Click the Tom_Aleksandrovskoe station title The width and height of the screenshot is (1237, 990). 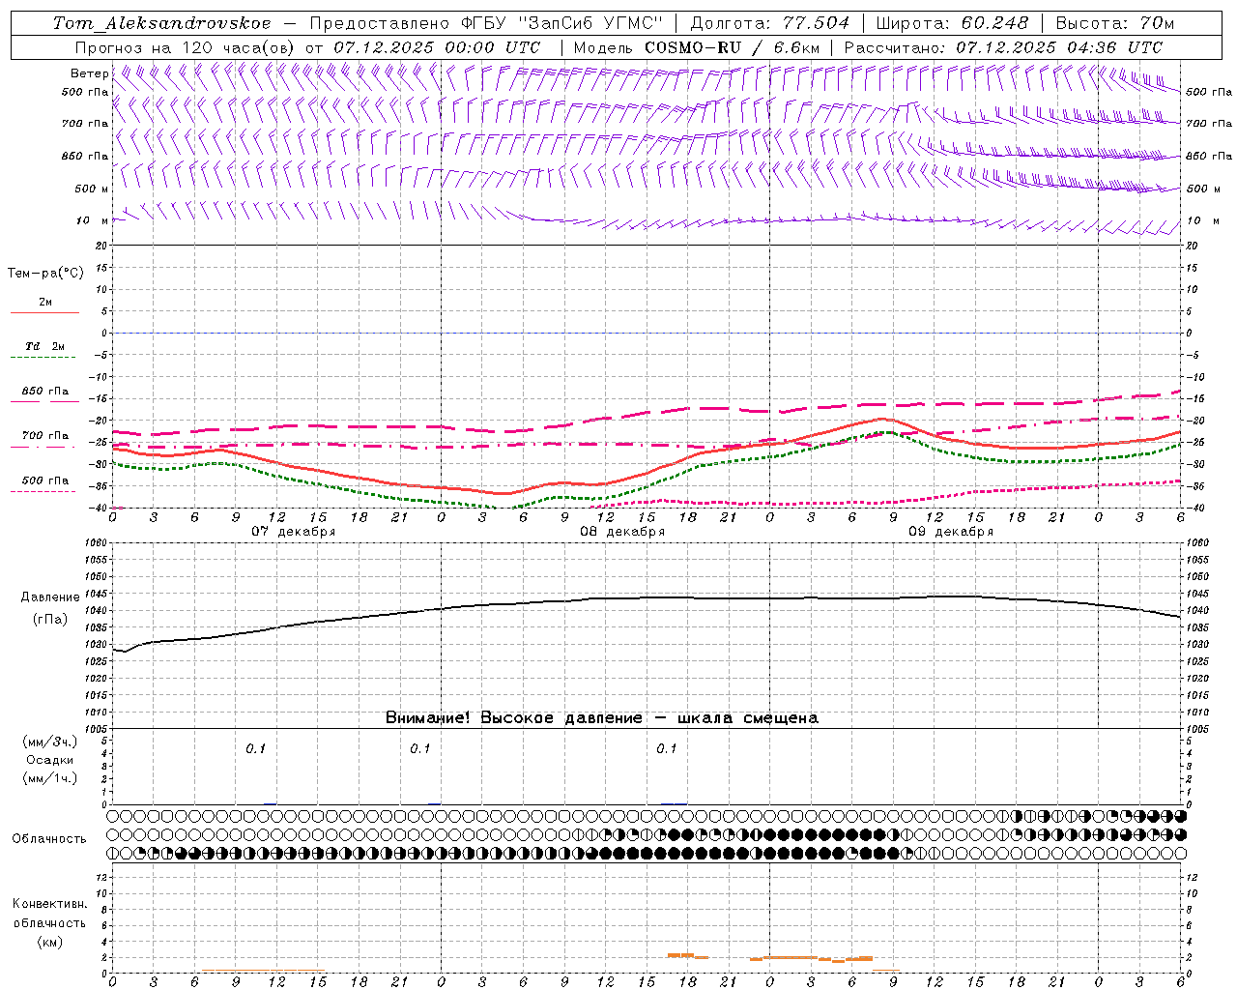[x=161, y=23]
